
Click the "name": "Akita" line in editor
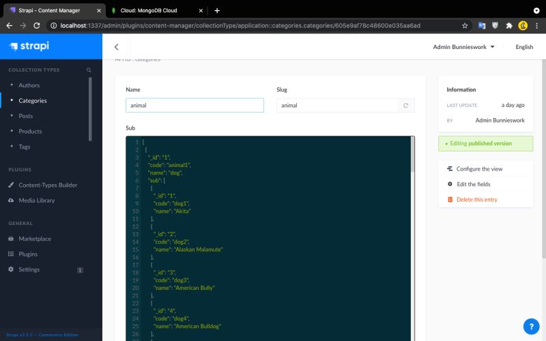pyautogui.click(x=172, y=211)
